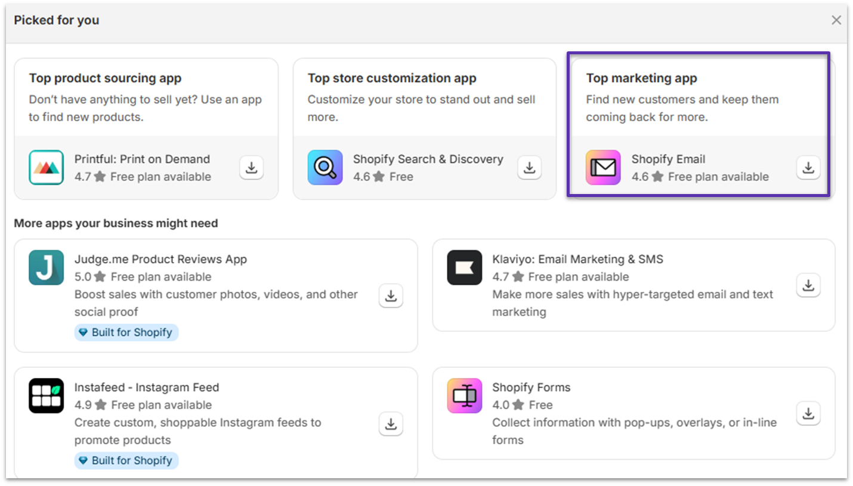Click Klaviyo 4.7 rating text
Screen dimensions: 853x486
click(561, 277)
